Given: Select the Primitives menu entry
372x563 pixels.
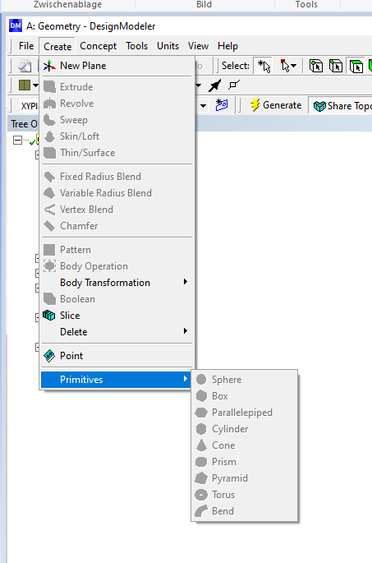Looking at the screenshot, I should pyautogui.click(x=117, y=380).
